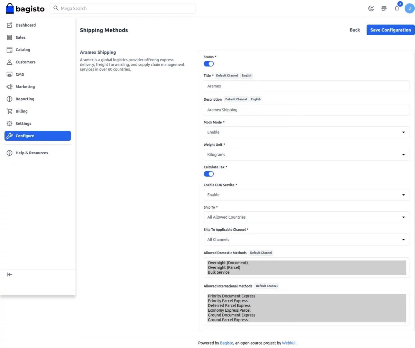
Task: Click English badge beside Description
Action: (256, 99)
